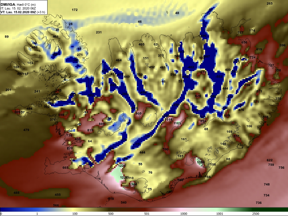Click the legend label 500
The image size is (288, 216).
[111, 214]
